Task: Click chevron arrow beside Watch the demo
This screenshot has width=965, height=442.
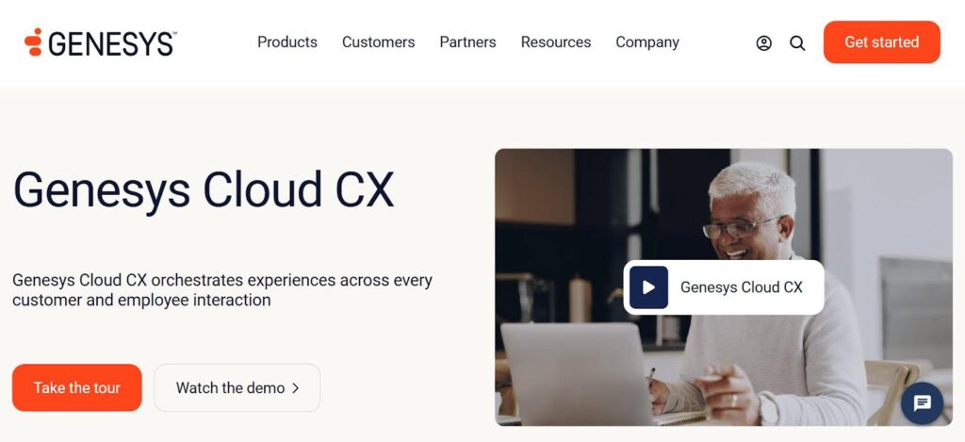Action: click(x=295, y=388)
